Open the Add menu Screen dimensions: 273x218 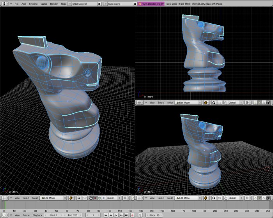(23, 4)
